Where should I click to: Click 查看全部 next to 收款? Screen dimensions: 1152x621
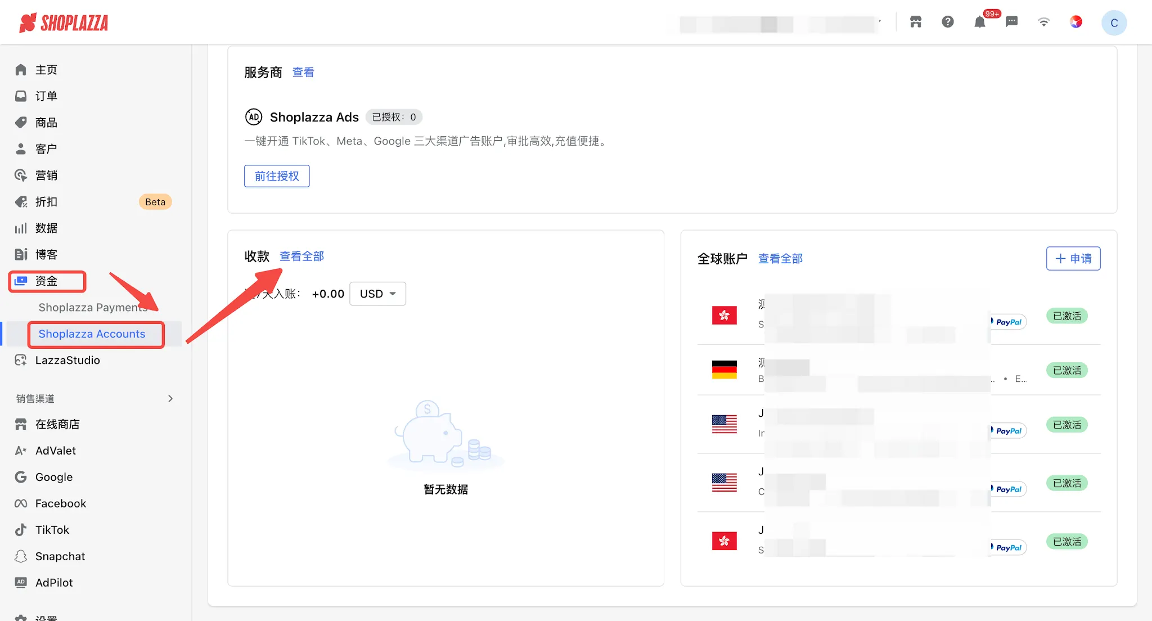click(x=301, y=256)
